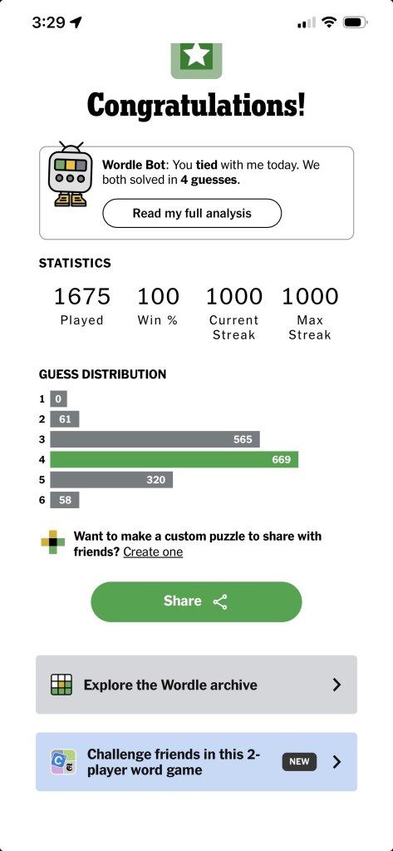Tap the 320 five-guess bar
This screenshot has width=393, height=851.
point(111,480)
